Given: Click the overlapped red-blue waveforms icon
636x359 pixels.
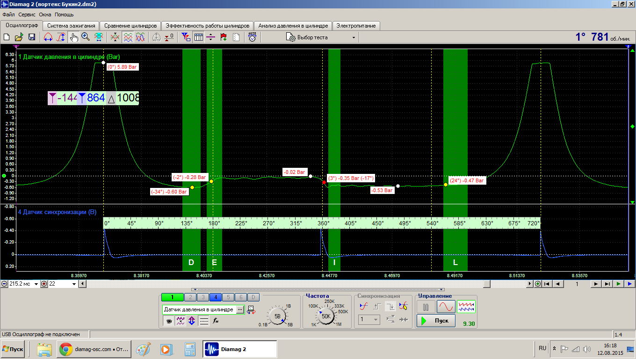Looking at the screenshot, I should point(140,37).
